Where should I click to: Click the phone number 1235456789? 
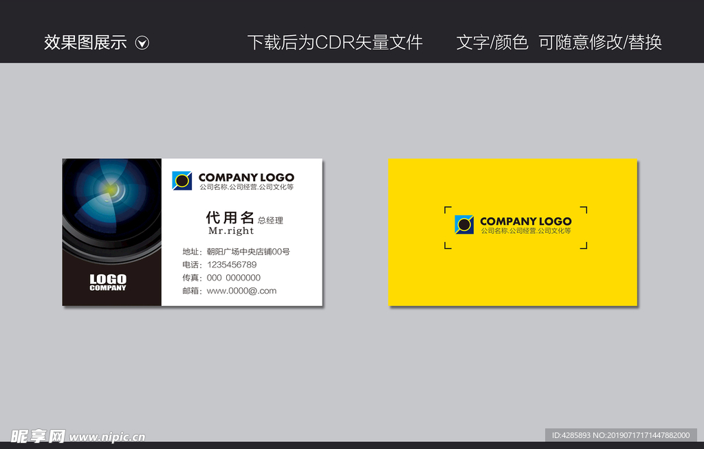(x=232, y=265)
